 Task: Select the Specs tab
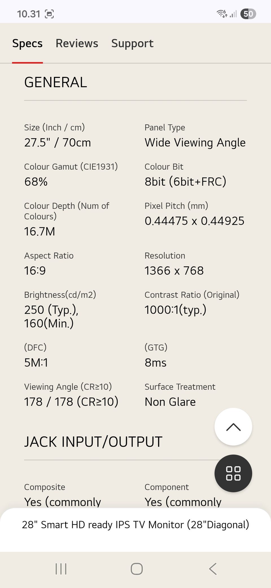(x=27, y=43)
